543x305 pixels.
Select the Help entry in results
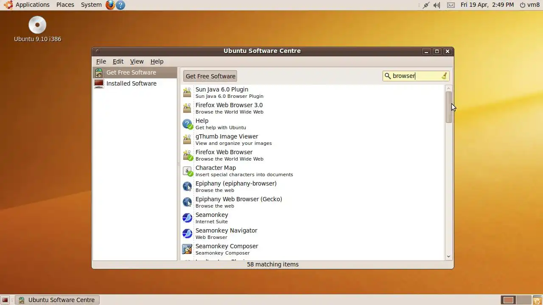click(312, 124)
